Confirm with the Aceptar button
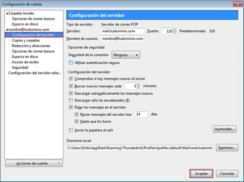This screenshot has height=182, width=244. (201, 174)
